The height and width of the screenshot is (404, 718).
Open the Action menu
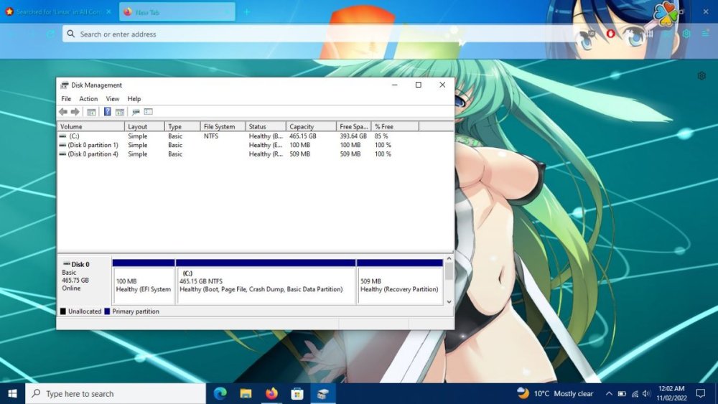pos(88,99)
